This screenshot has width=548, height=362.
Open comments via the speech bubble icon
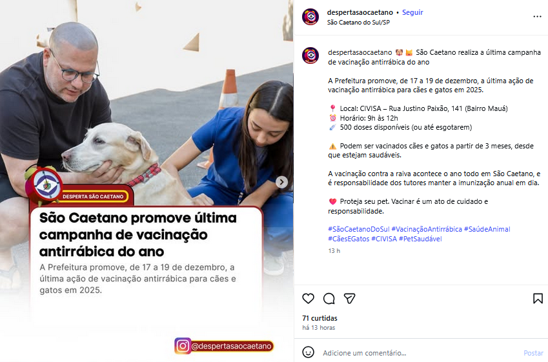[x=329, y=298]
